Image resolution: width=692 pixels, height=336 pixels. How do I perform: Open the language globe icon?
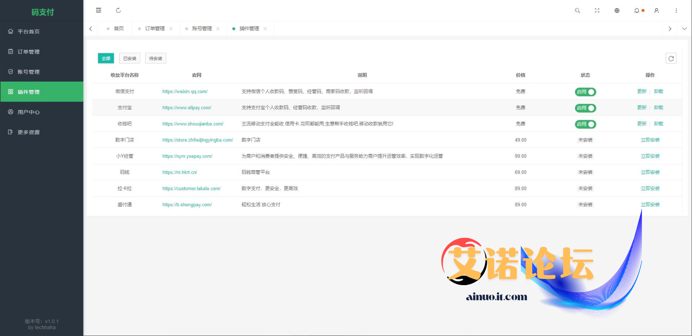tap(617, 10)
